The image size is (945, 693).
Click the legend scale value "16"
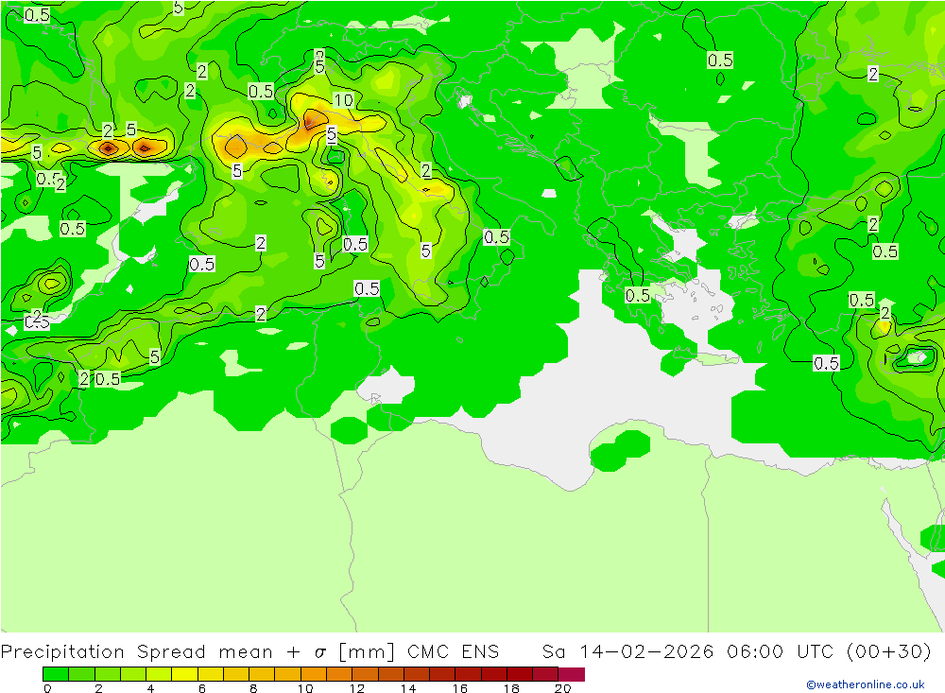click(460, 688)
